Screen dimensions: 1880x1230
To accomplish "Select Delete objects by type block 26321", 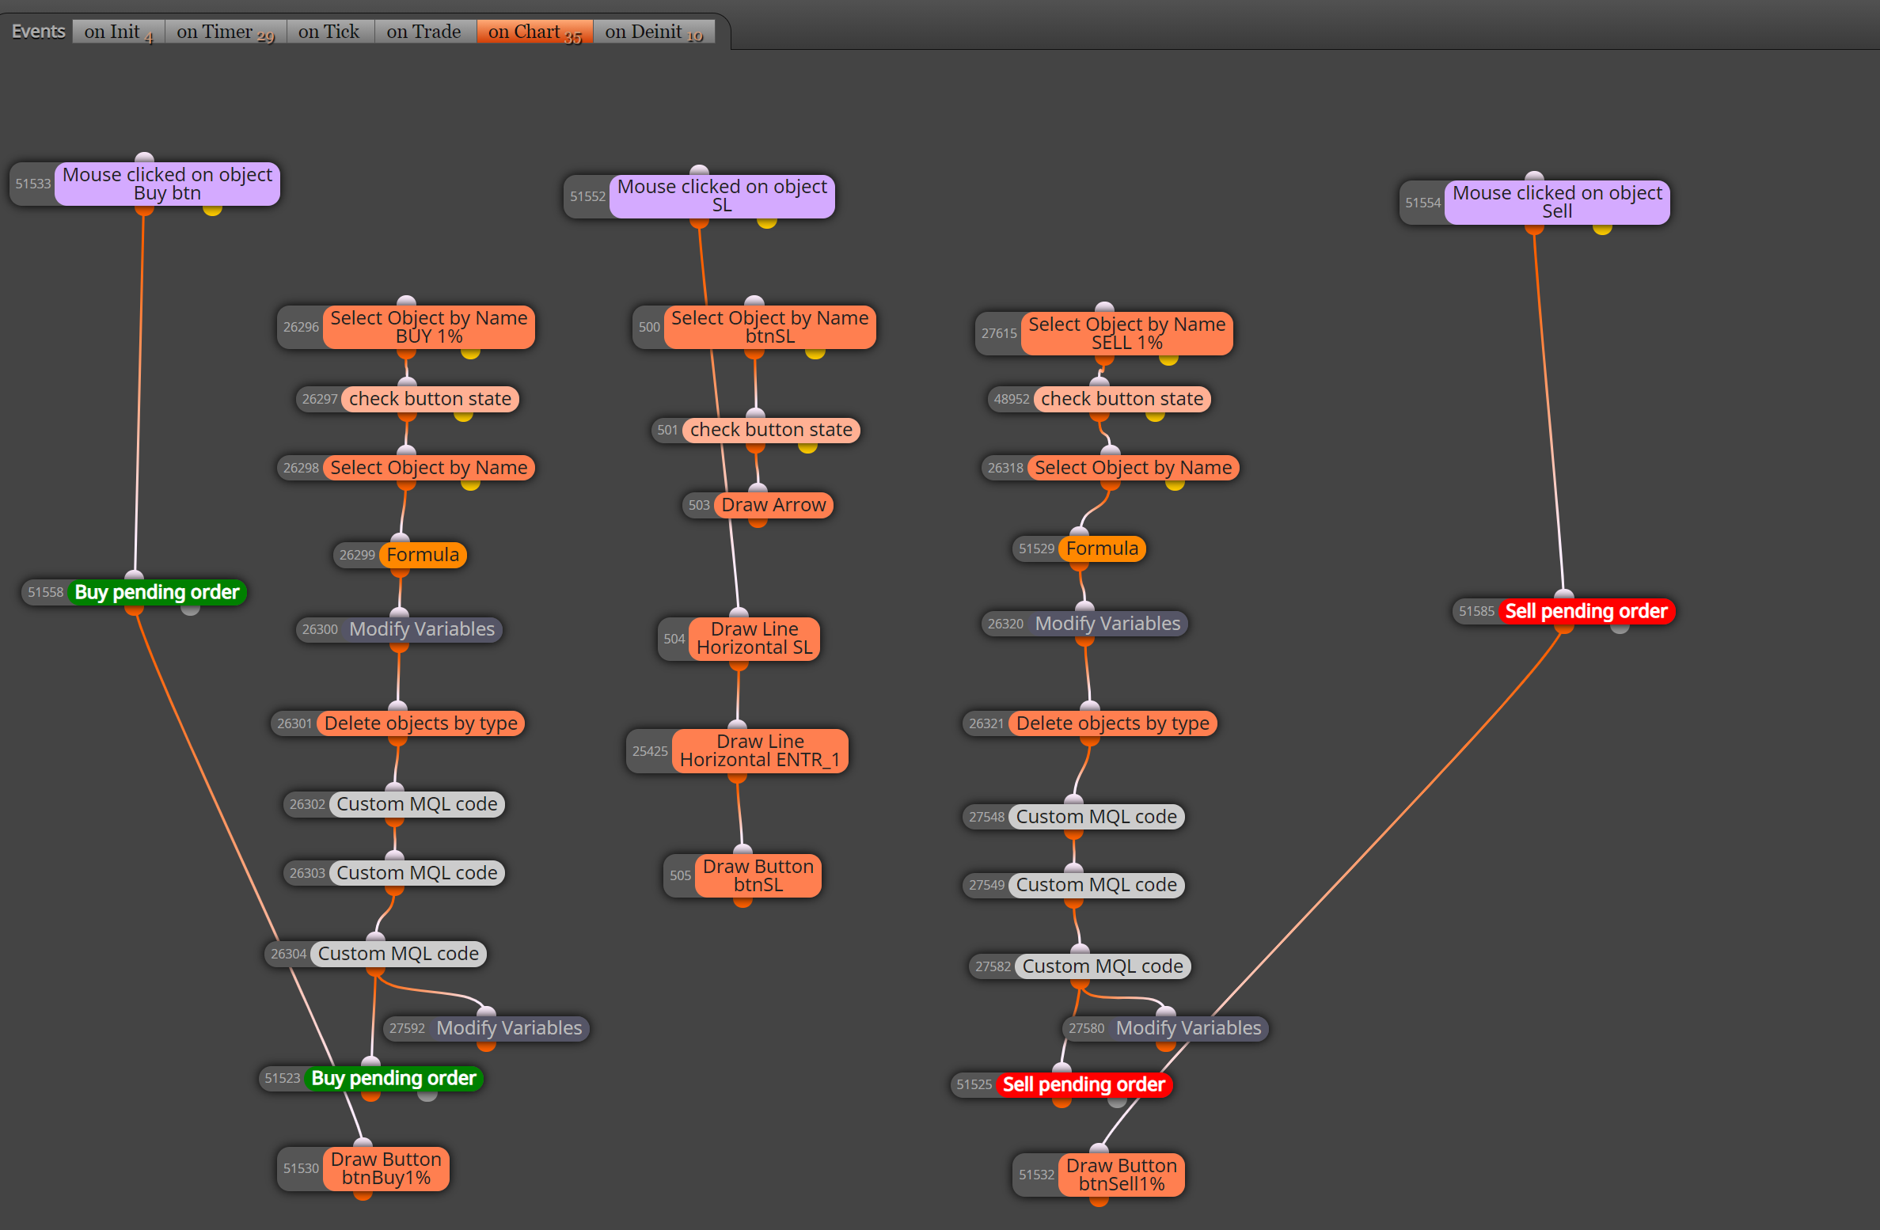I will tap(1113, 723).
